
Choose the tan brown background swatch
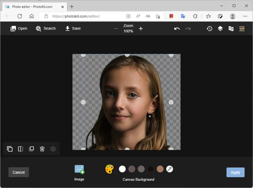click(160, 169)
